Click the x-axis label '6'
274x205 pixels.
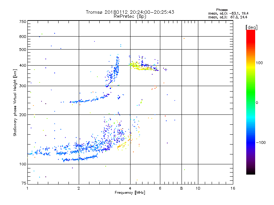pos(160,188)
